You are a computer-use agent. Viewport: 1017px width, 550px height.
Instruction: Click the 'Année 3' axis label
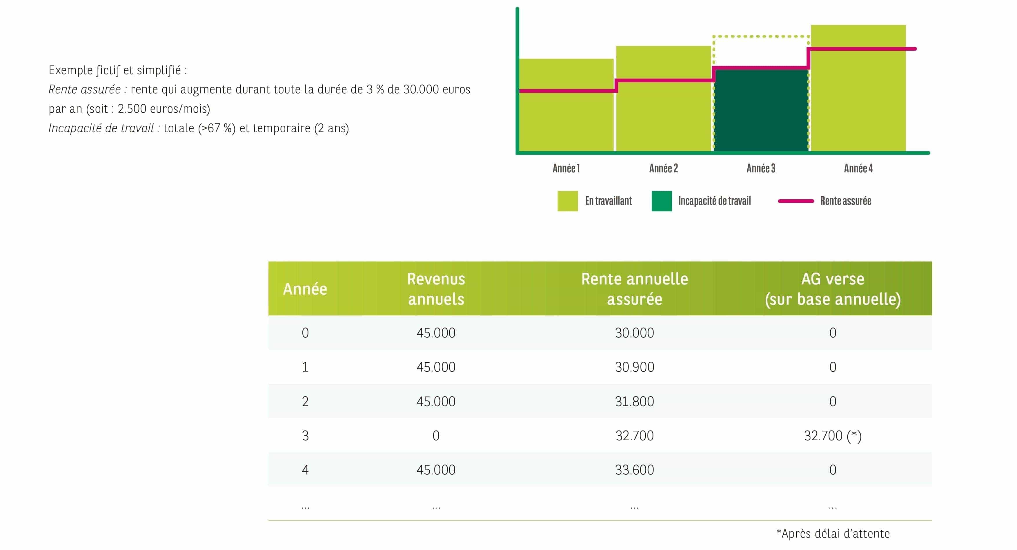point(761,169)
